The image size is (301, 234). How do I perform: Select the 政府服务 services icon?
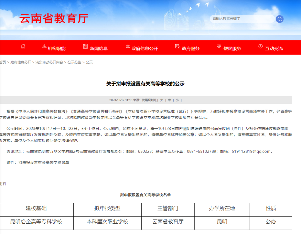point(177,47)
